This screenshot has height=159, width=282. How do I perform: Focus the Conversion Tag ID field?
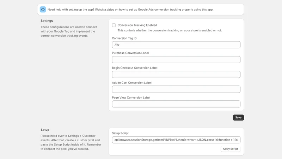point(176,45)
